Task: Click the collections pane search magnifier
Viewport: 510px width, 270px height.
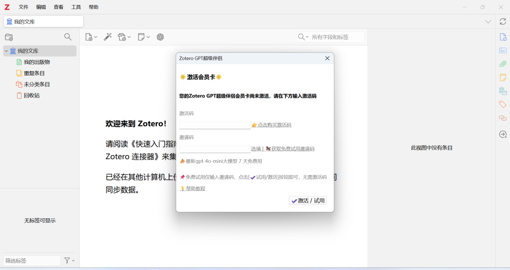Action: pos(68,37)
